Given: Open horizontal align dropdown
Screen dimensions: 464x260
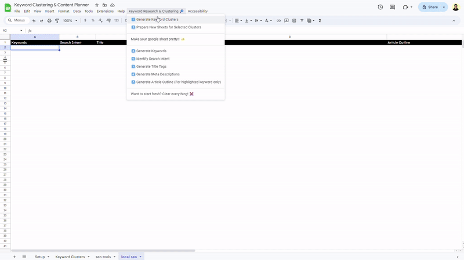Looking at the screenshot, I should pyautogui.click(x=238, y=20).
